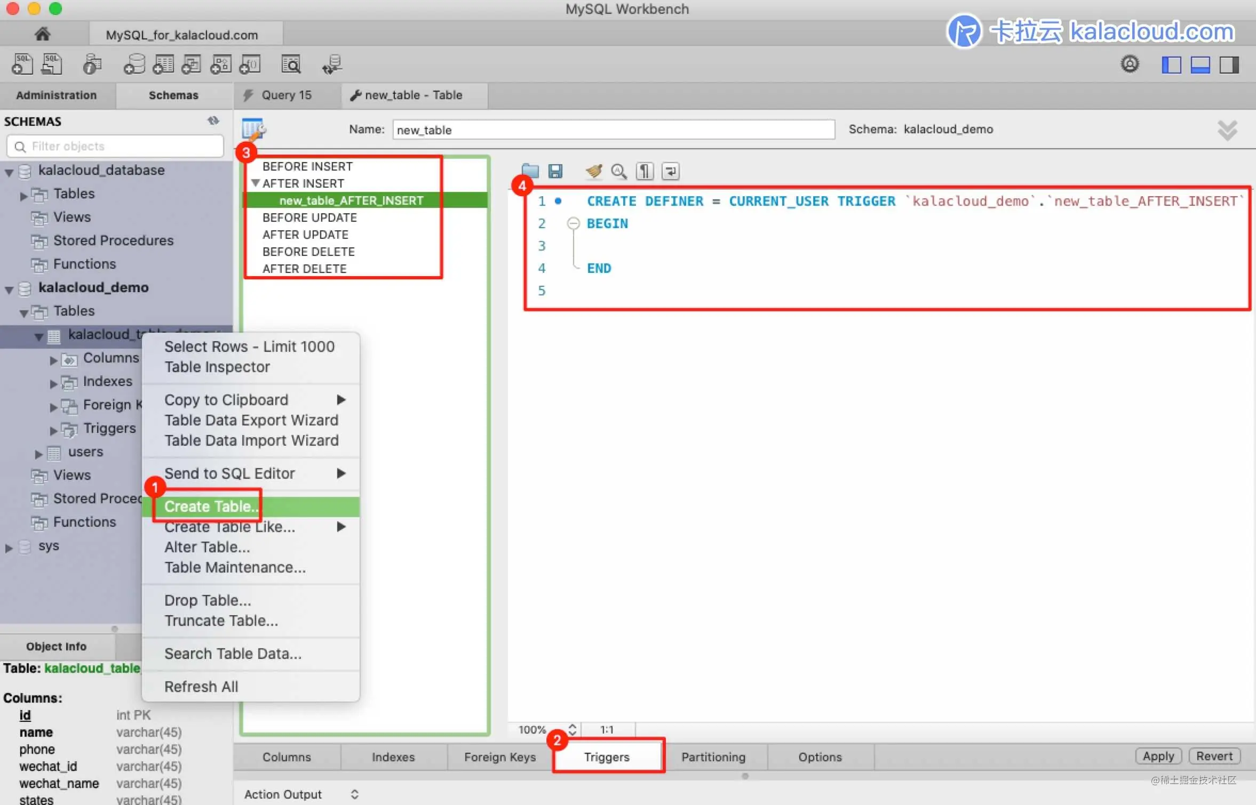Click the create new function icon
The height and width of the screenshot is (805, 1256).
click(250, 65)
